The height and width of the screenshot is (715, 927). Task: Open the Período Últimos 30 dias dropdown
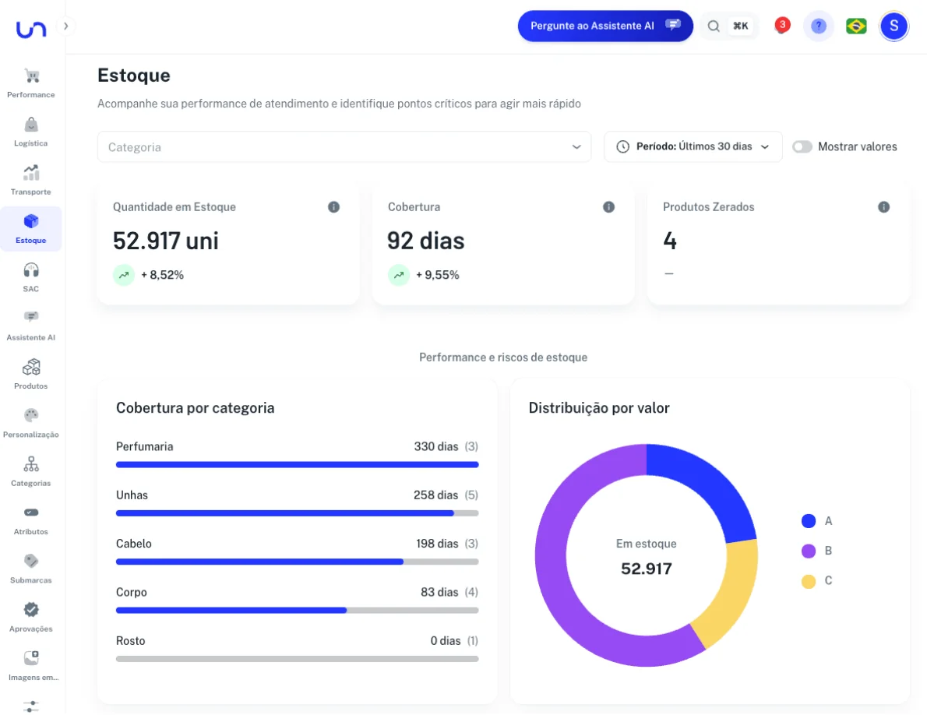[x=693, y=146]
